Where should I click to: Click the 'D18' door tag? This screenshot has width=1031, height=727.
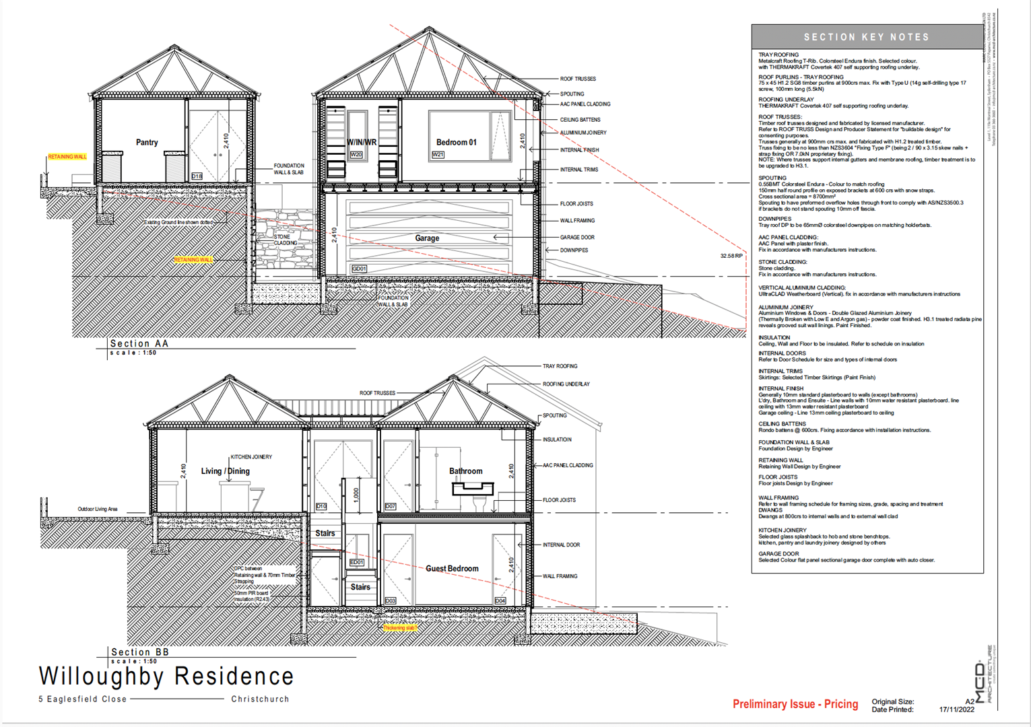pyautogui.click(x=197, y=176)
